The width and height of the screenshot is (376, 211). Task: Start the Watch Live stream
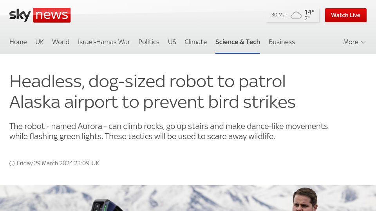(x=345, y=15)
